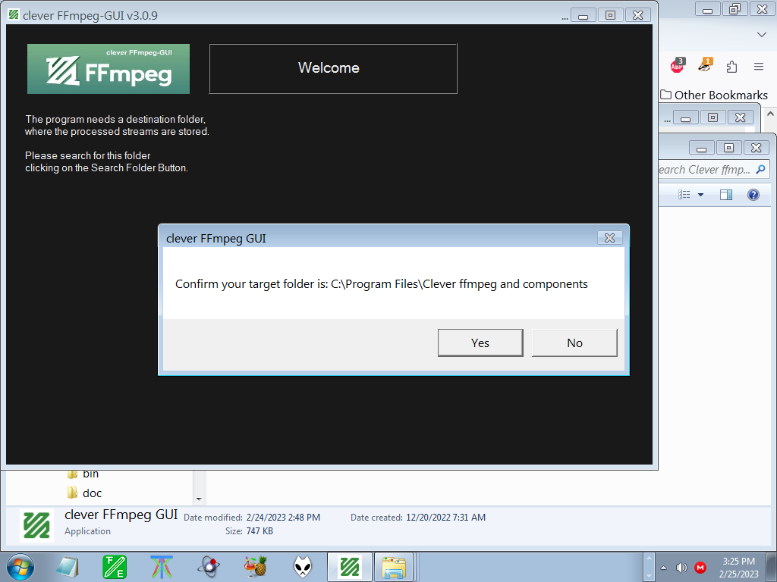Decline the target folder with No
777x582 pixels.
click(574, 343)
